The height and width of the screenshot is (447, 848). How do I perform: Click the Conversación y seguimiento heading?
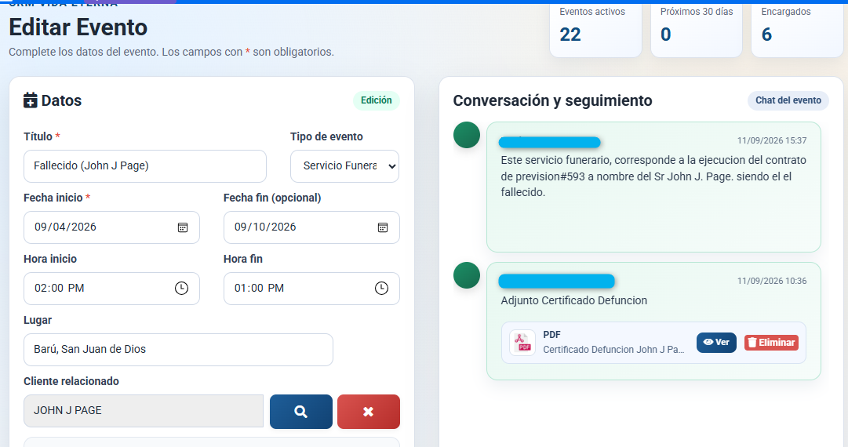[x=553, y=100]
